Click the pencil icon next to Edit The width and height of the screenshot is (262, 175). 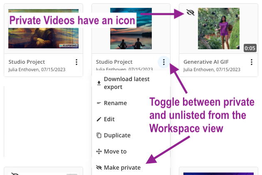pos(99,119)
